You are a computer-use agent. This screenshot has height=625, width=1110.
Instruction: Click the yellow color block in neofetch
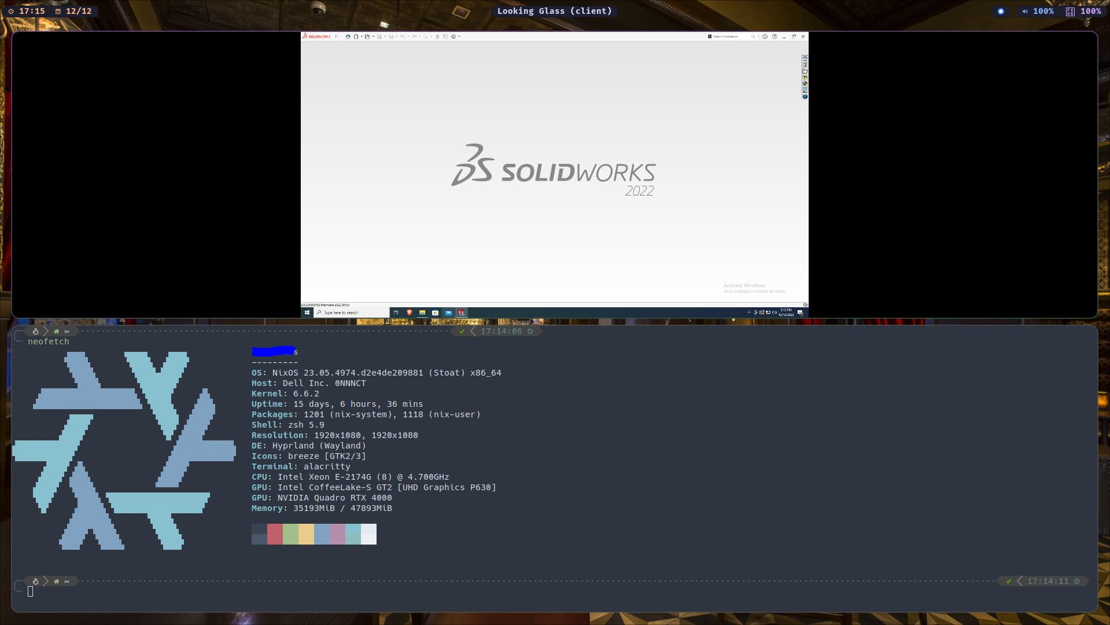306,534
